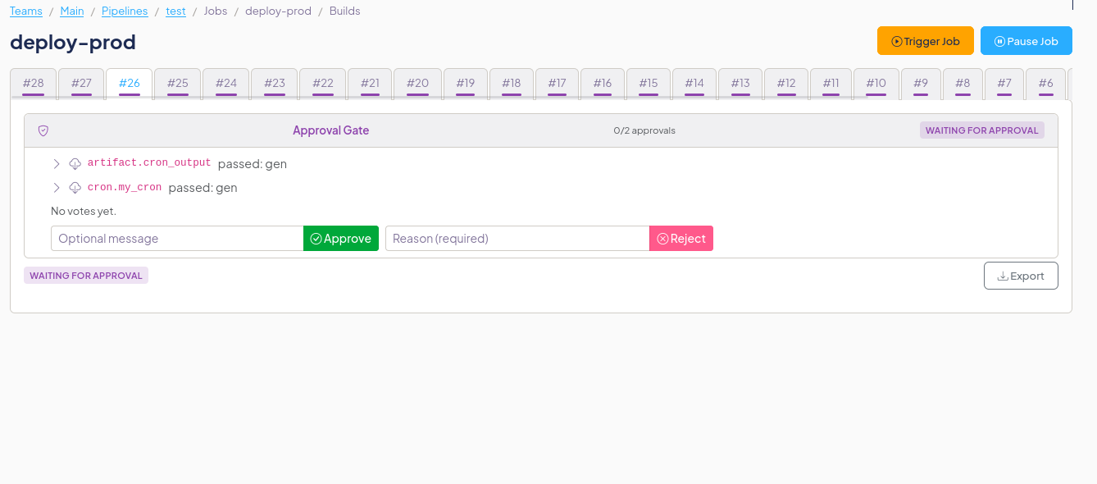Go to Pipelines breadcrumb link
1097x484 pixels.
point(125,11)
